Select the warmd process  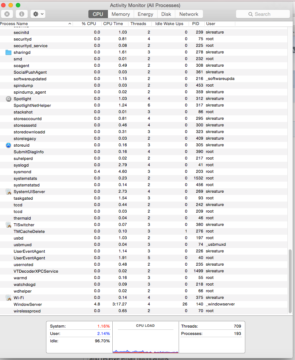click(x=144, y=278)
